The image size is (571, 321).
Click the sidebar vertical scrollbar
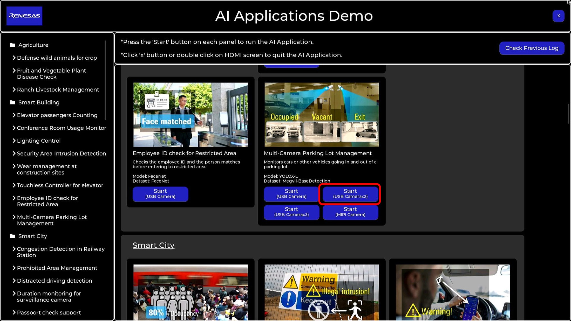[105, 80]
